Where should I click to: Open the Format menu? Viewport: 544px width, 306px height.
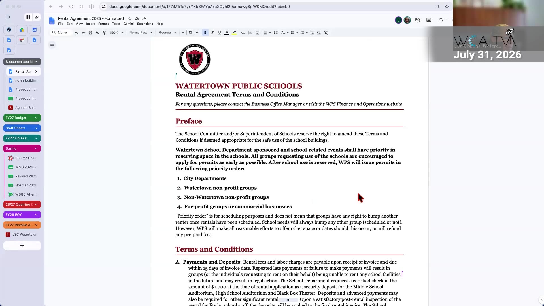[x=103, y=24]
